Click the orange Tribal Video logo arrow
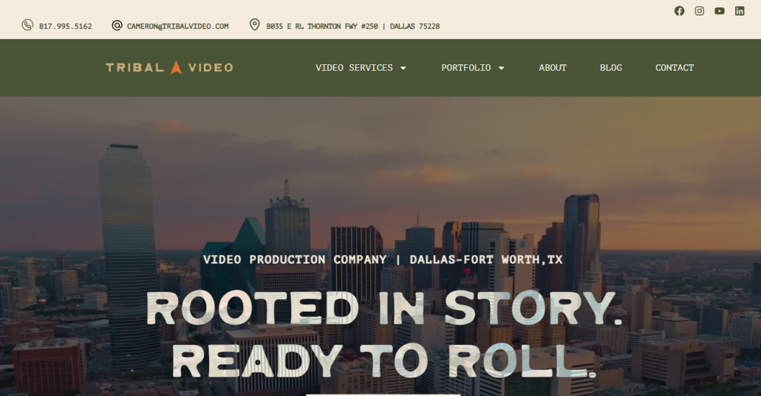The height and width of the screenshot is (396, 761). click(176, 67)
